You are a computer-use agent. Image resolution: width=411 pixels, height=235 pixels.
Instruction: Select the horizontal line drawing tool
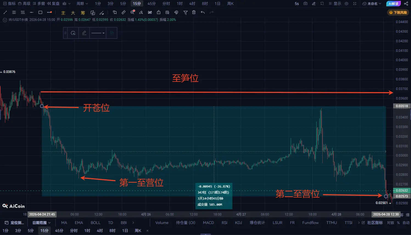pos(32,12)
